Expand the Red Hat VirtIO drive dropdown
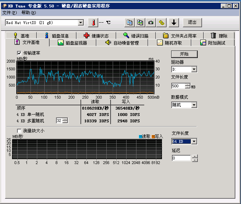 point(80,23)
